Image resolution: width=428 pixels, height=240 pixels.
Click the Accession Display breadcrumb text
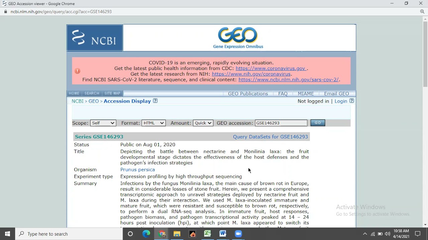tap(127, 101)
